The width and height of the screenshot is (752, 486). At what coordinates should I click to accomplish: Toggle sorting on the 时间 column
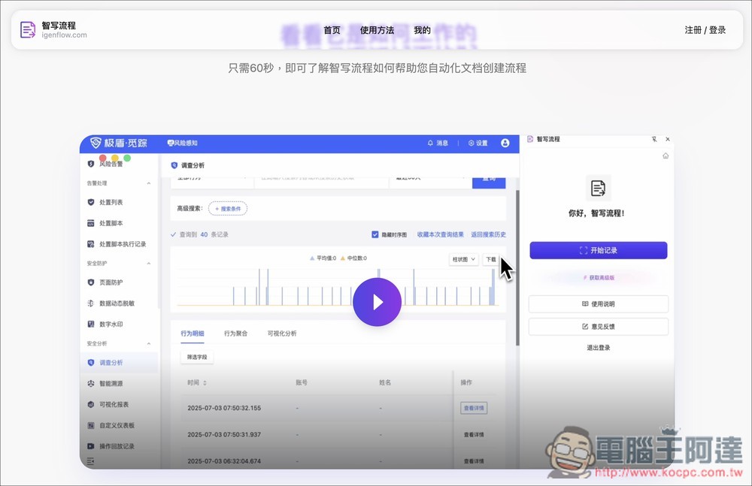[205, 382]
